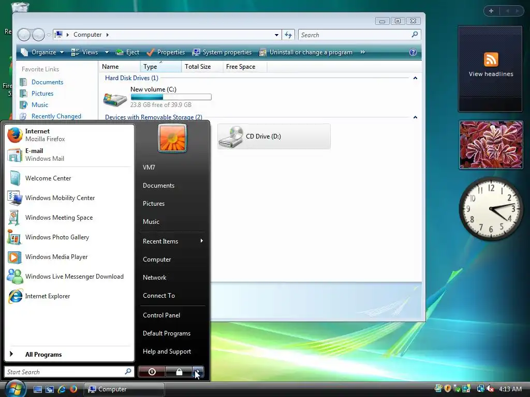
Task: Click the sidebar add gadgets plus button
Action: 491,11
